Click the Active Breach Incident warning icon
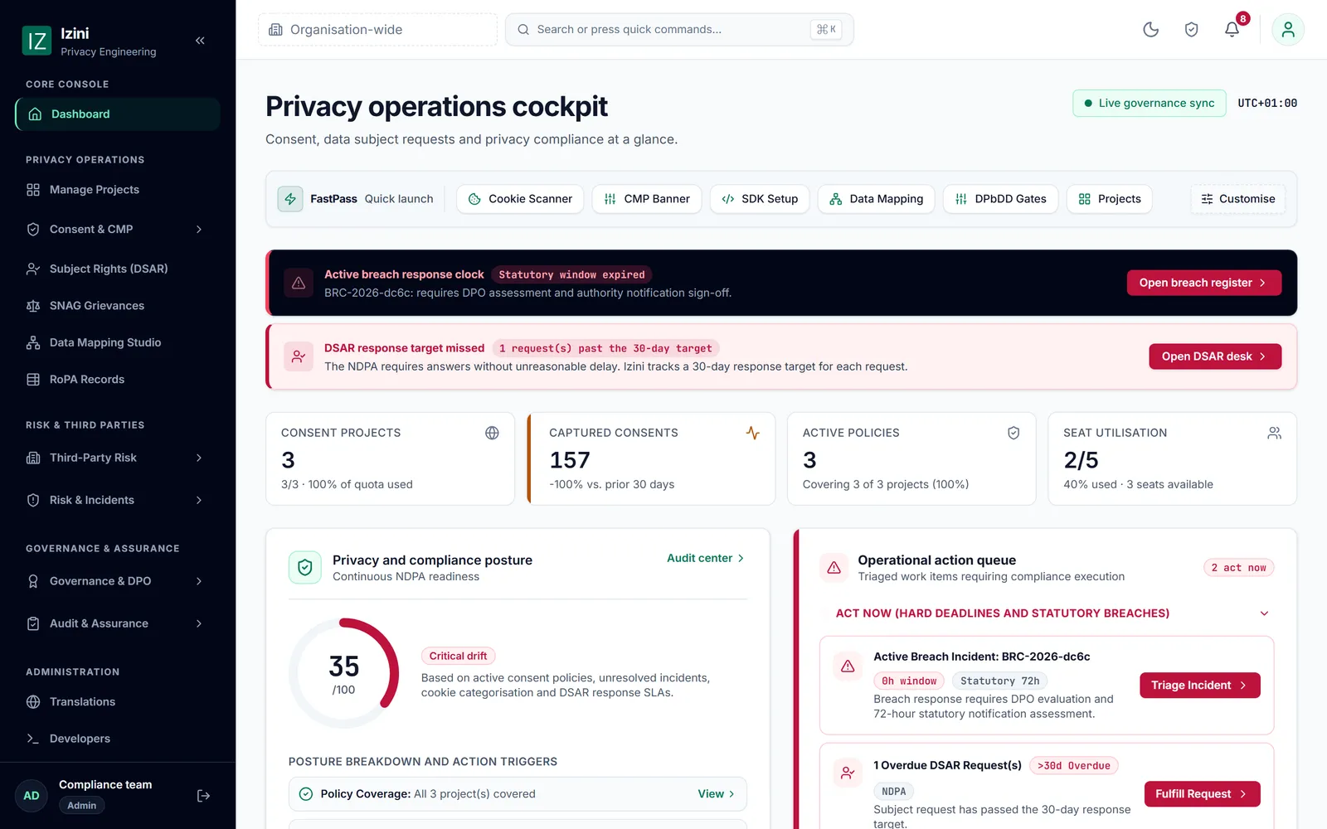Screen dimensions: 1327x829 (848, 666)
